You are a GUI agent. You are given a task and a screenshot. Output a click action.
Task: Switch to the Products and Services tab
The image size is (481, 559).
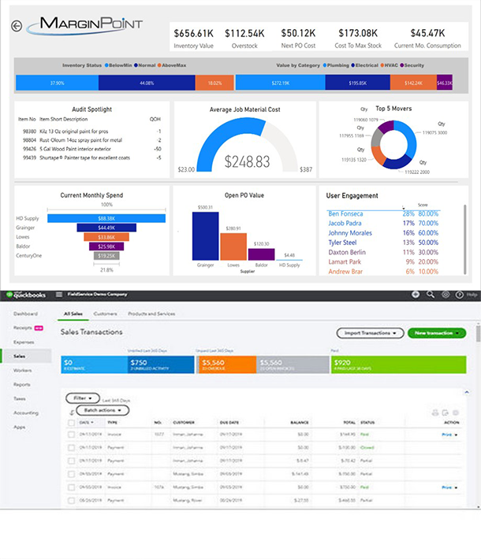tap(151, 313)
